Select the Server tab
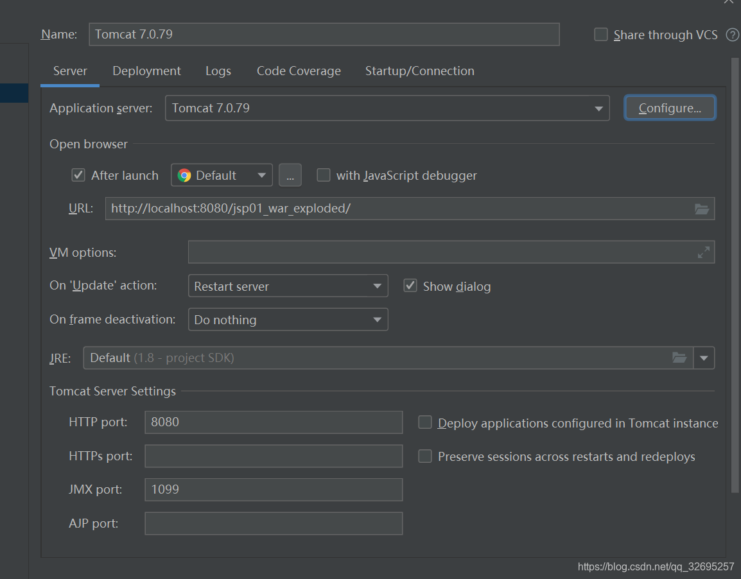This screenshot has width=741, height=579. point(70,71)
